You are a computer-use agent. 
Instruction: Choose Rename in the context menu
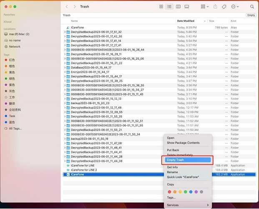(172, 172)
